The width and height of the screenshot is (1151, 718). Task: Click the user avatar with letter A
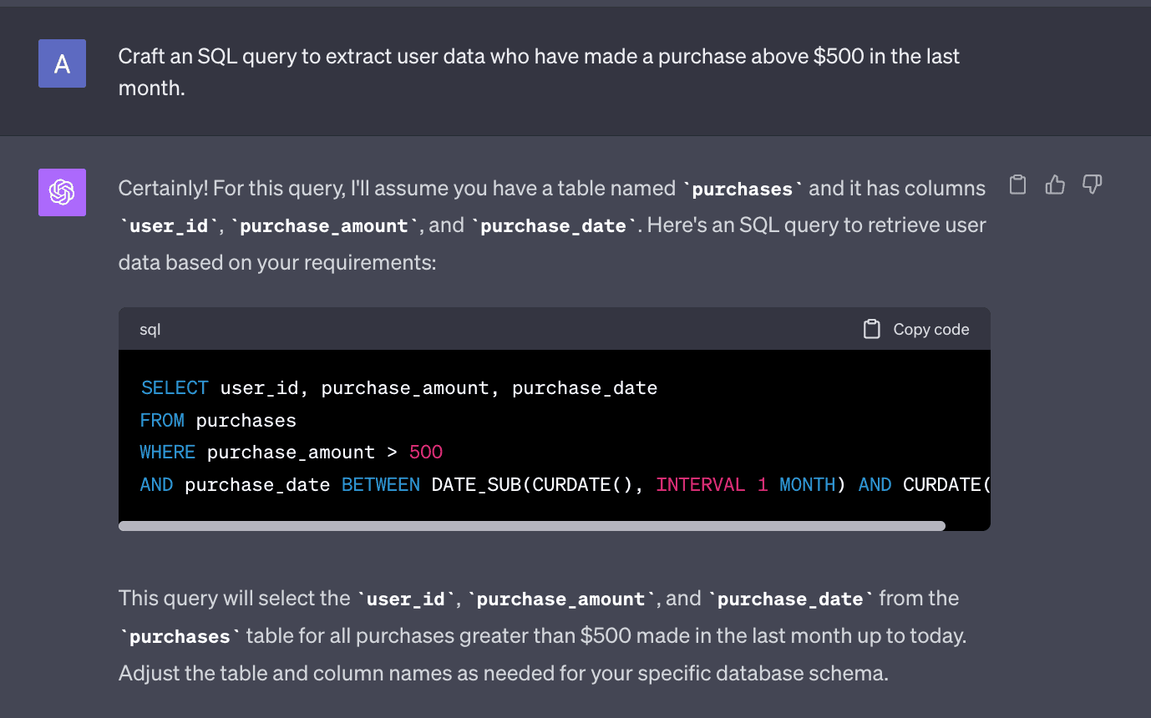(62, 63)
